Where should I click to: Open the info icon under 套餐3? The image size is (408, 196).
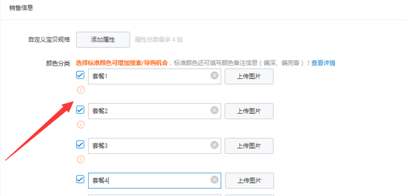click(x=81, y=159)
